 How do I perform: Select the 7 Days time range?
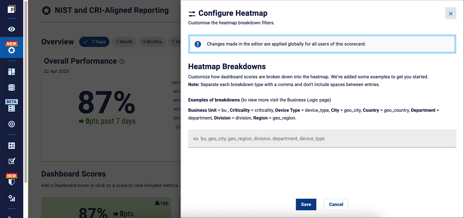94,42
